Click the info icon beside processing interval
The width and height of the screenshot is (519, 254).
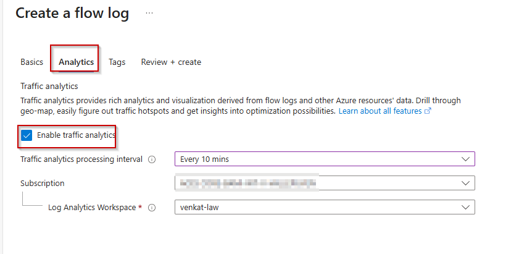pos(152,159)
